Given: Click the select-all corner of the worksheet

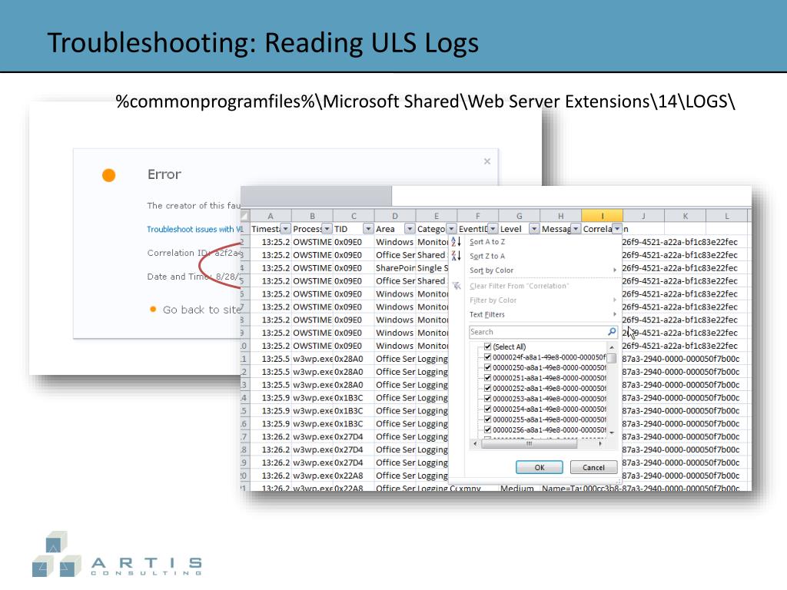Looking at the screenshot, I should pos(245,216).
